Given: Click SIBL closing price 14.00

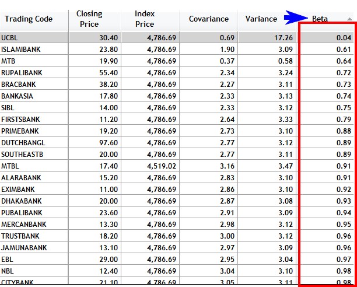Looking at the screenshot, I should tap(108, 108).
